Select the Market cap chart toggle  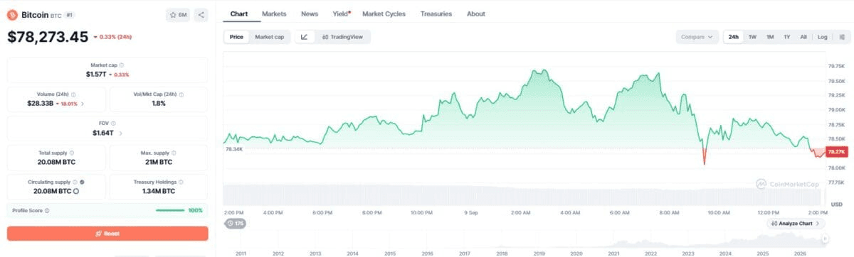point(270,37)
